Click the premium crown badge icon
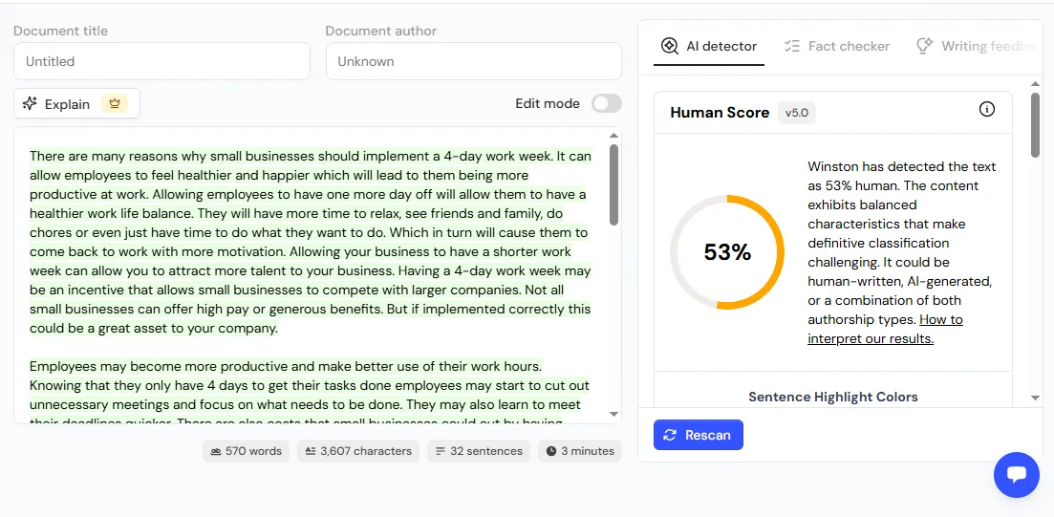This screenshot has width=1054, height=517. [115, 103]
